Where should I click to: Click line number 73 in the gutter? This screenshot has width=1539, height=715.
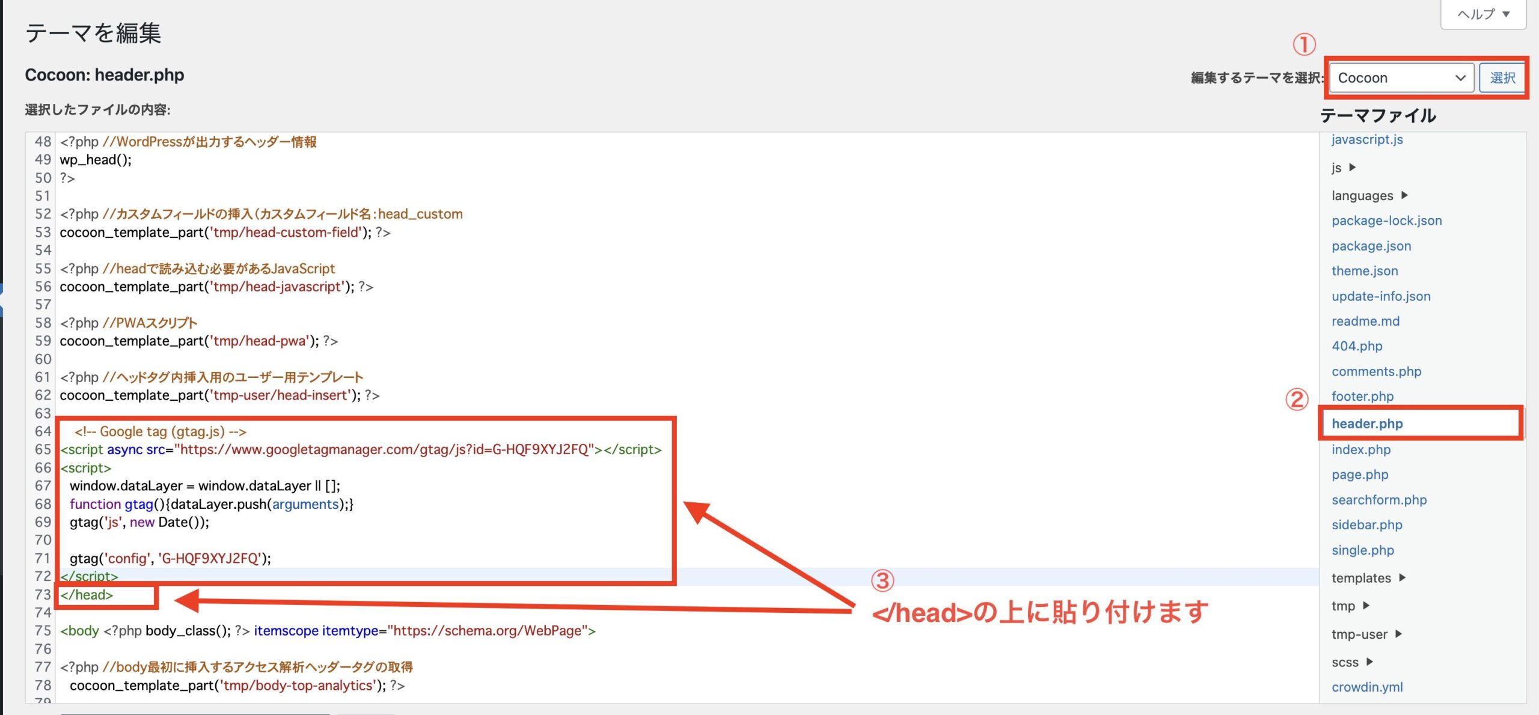[x=43, y=595]
